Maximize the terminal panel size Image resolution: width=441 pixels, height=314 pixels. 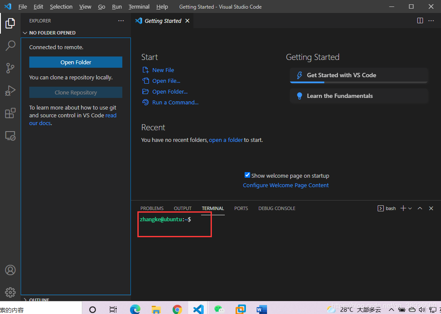420,208
